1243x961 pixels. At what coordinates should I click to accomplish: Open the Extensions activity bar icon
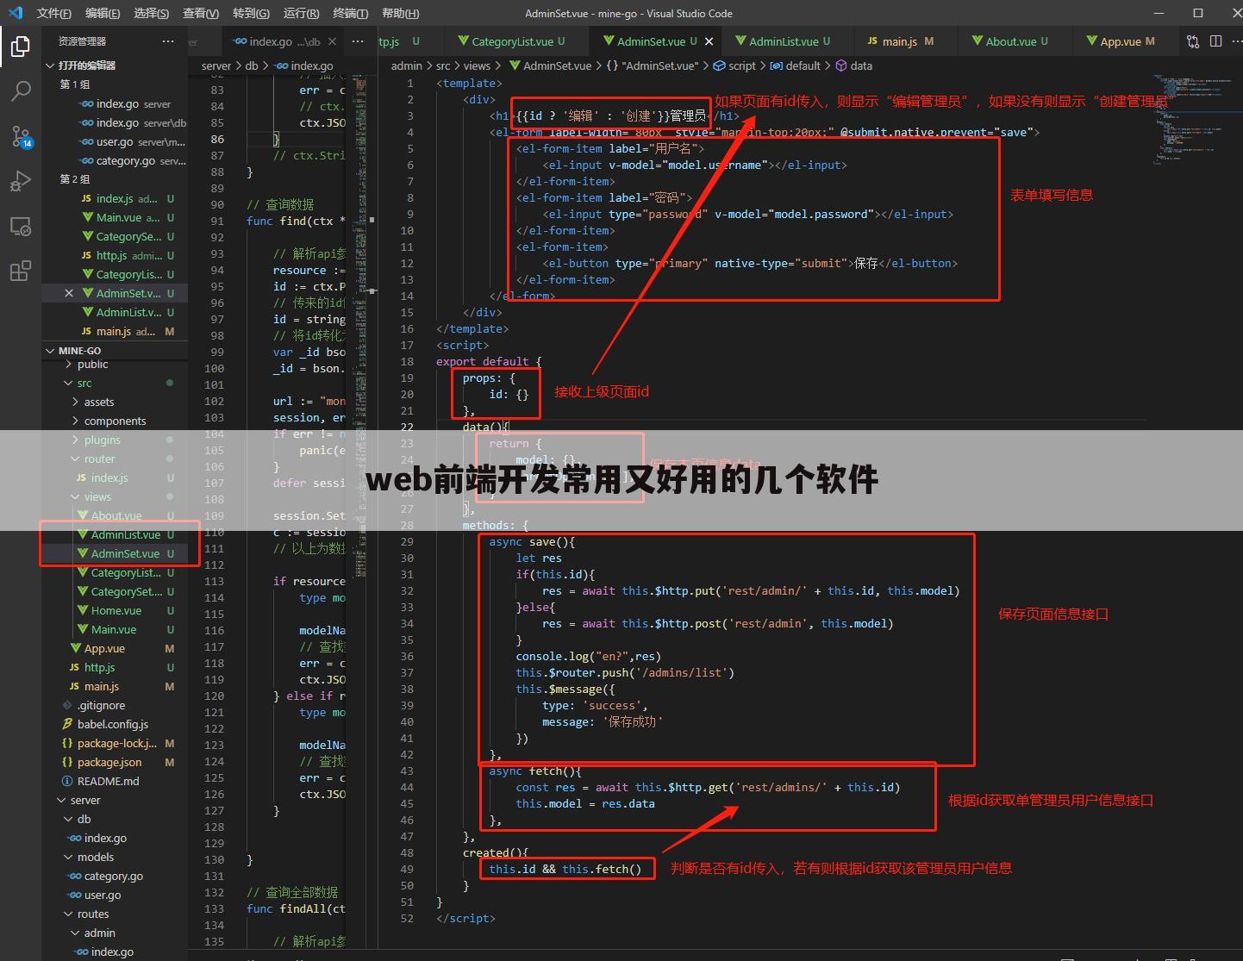click(x=20, y=271)
